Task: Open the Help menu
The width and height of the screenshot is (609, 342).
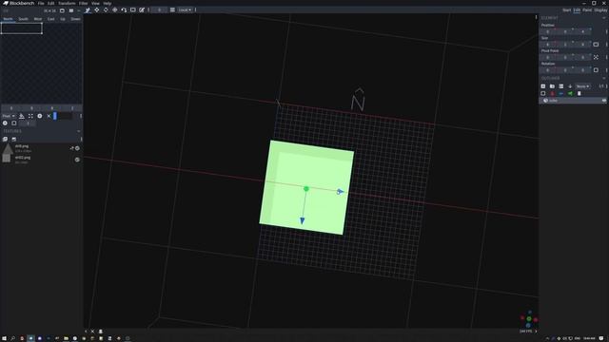Action: click(x=108, y=3)
